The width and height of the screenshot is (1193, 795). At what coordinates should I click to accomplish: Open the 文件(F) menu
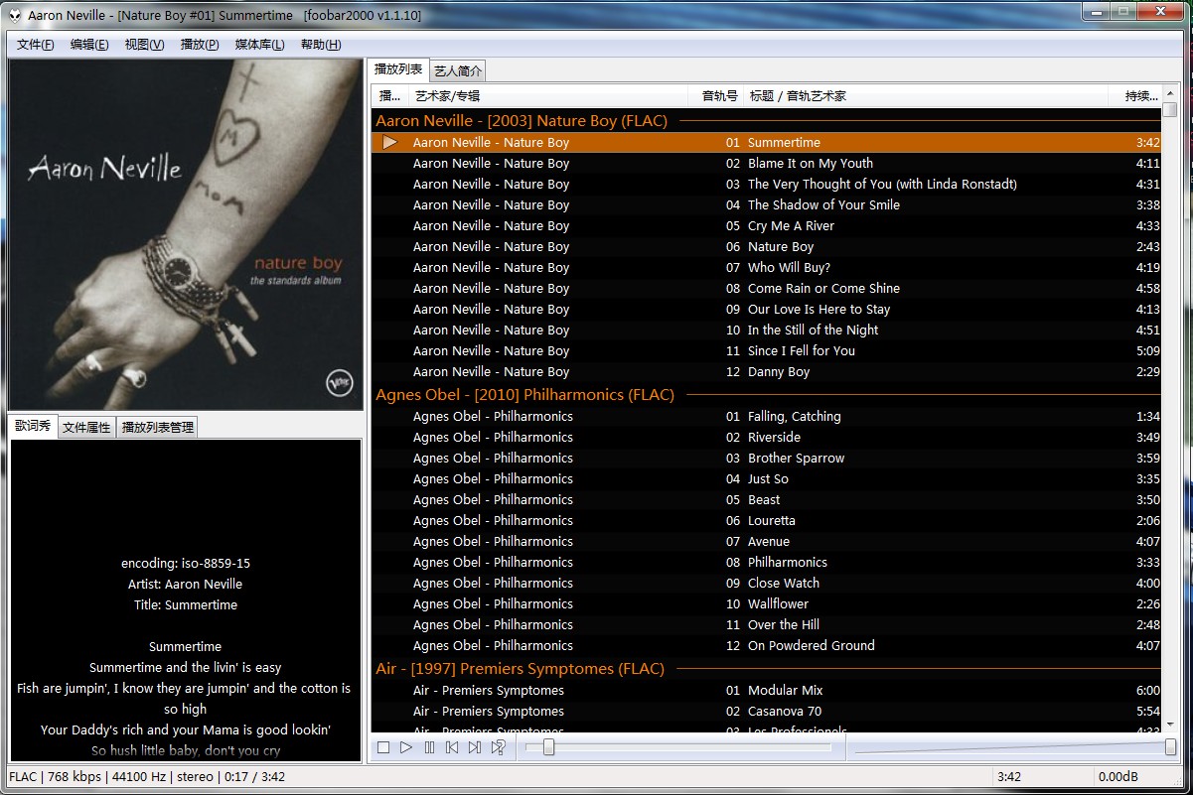coord(36,45)
